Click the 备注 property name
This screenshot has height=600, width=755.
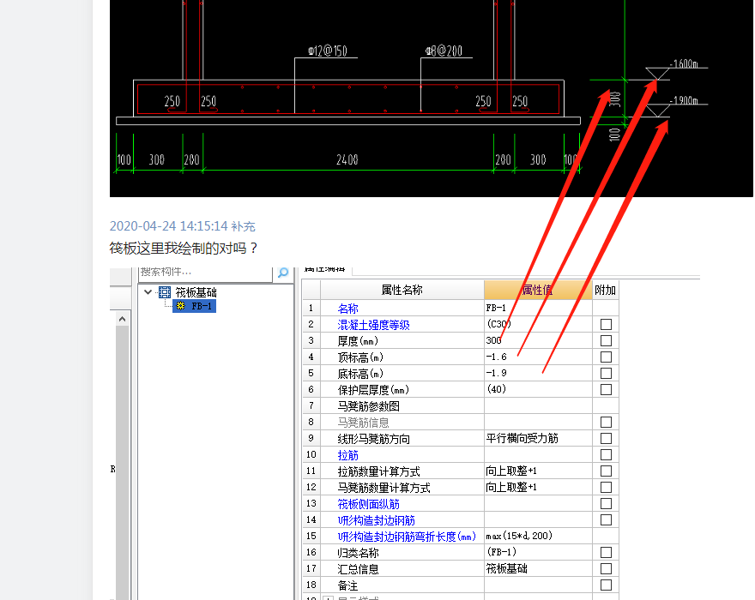(347, 585)
